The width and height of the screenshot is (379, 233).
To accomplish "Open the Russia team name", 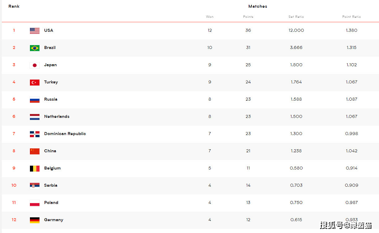I will click(x=51, y=99).
